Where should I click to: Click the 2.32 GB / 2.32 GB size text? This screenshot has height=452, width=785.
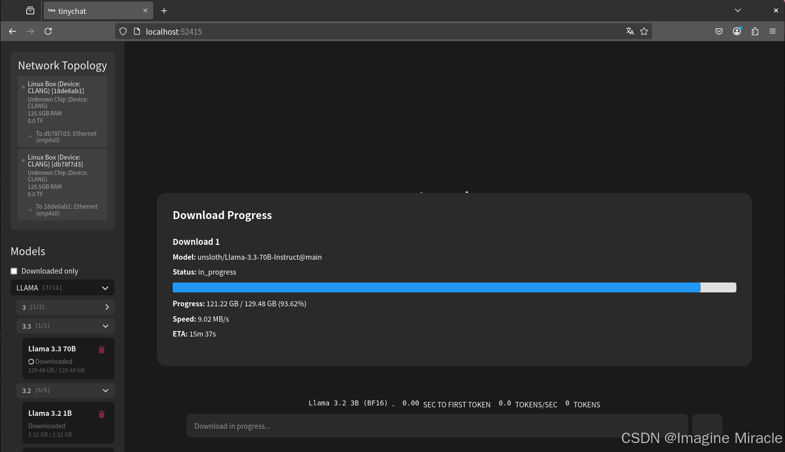click(50, 435)
